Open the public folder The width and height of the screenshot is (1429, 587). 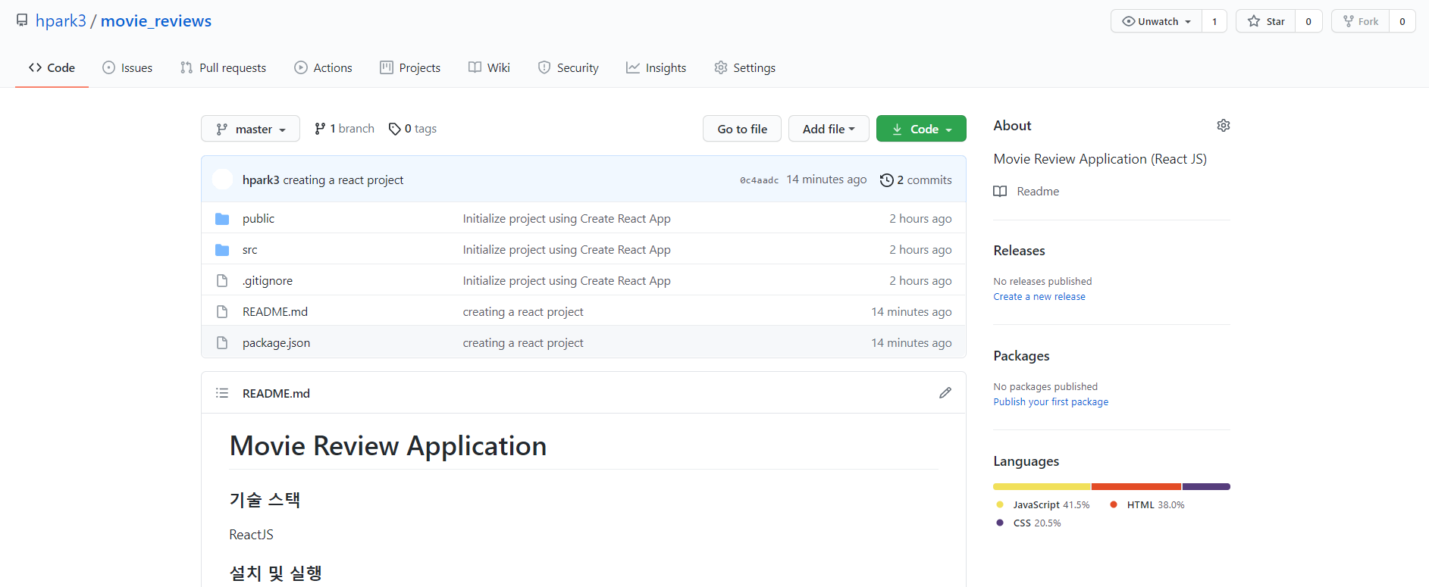tap(259, 218)
